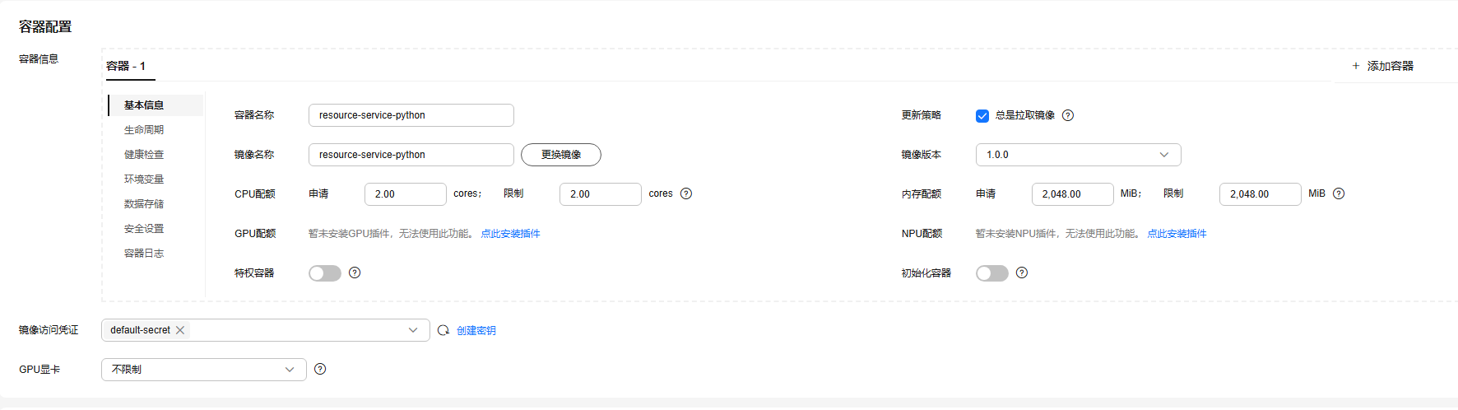This screenshot has height=410, width=1458.
Task: Click the 更换镜像 button
Action: (561, 155)
